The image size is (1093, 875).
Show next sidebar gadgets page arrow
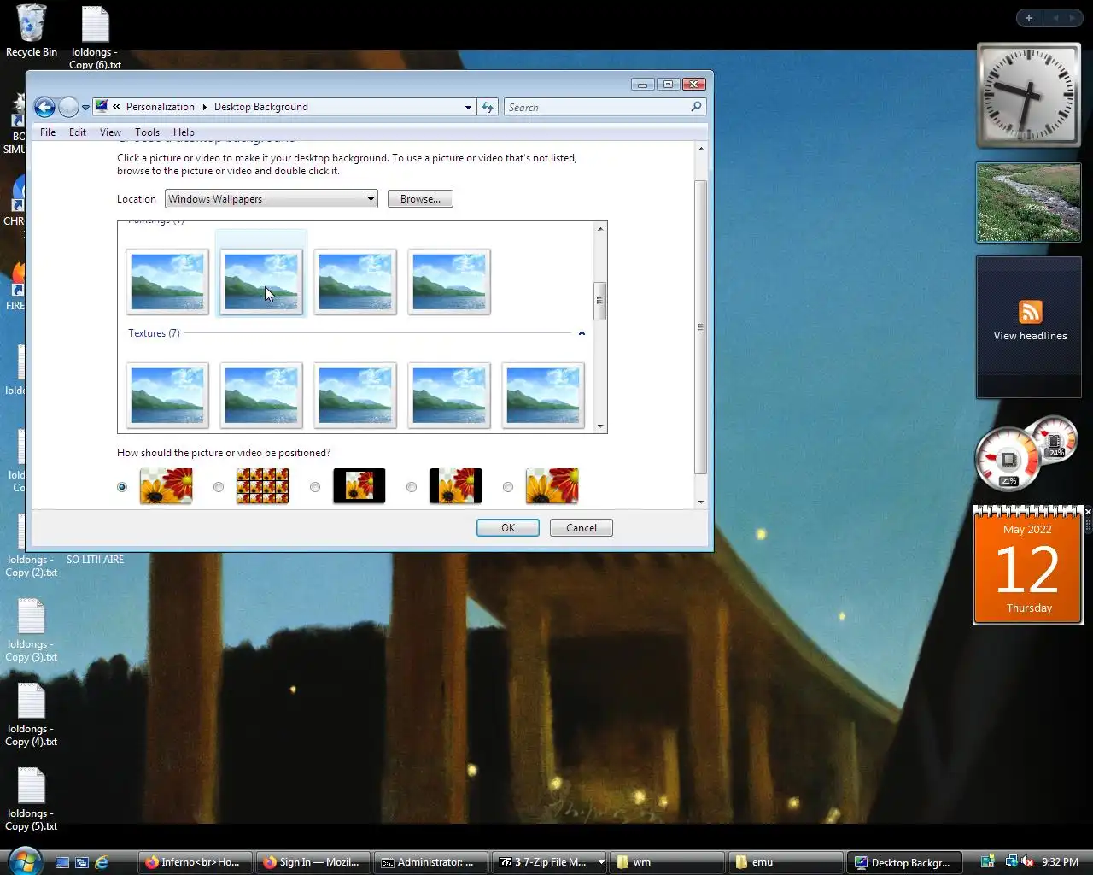pyautogui.click(x=1073, y=18)
